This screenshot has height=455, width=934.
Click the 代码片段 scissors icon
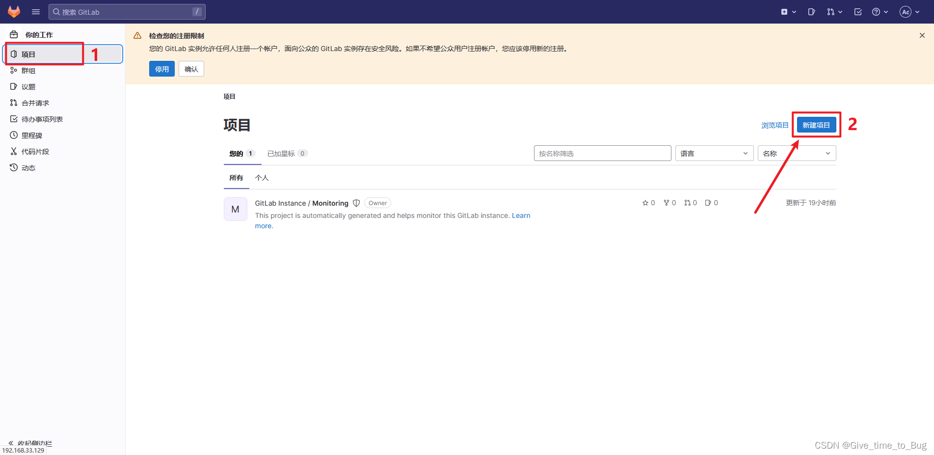[14, 151]
